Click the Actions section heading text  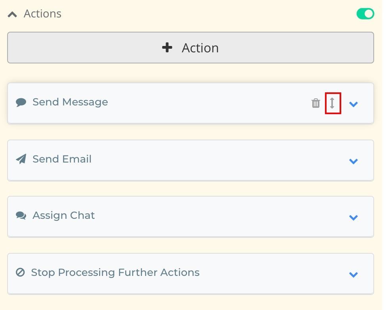click(x=42, y=14)
